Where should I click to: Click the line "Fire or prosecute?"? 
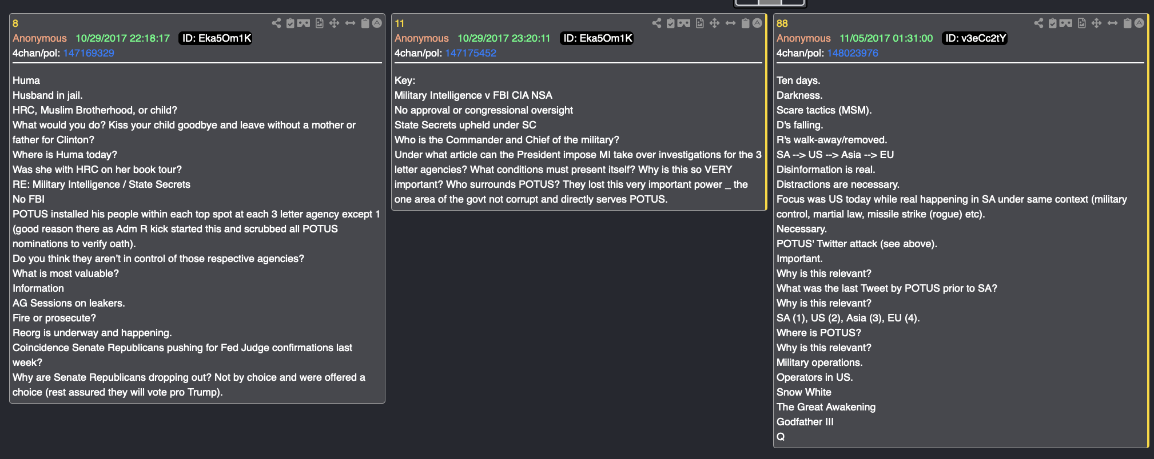coord(54,318)
